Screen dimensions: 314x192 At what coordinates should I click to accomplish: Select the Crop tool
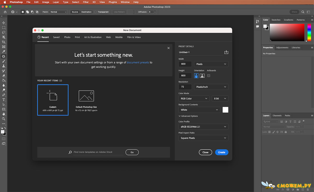pos(4,42)
